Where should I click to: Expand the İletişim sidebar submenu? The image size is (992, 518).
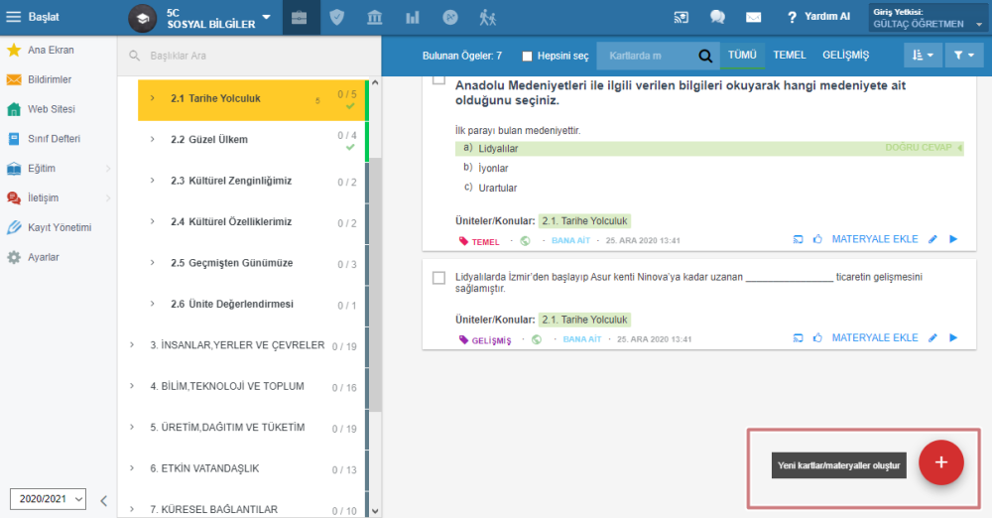click(108, 198)
